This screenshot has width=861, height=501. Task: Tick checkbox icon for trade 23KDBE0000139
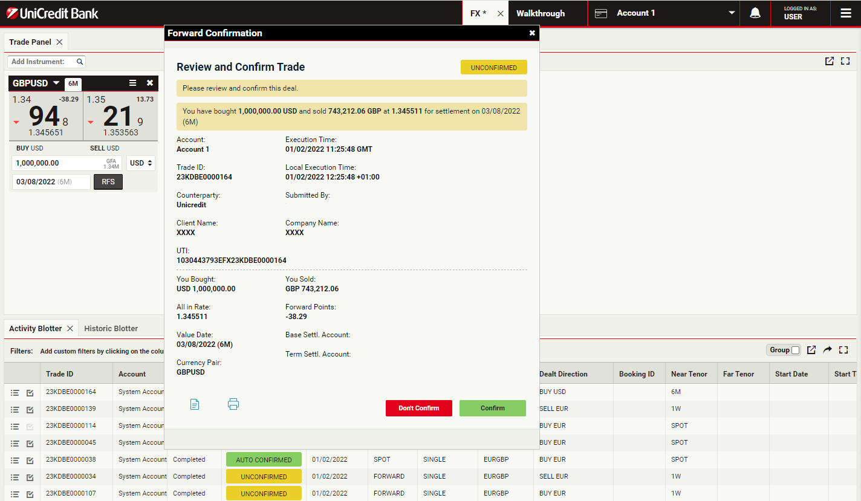click(30, 409)
